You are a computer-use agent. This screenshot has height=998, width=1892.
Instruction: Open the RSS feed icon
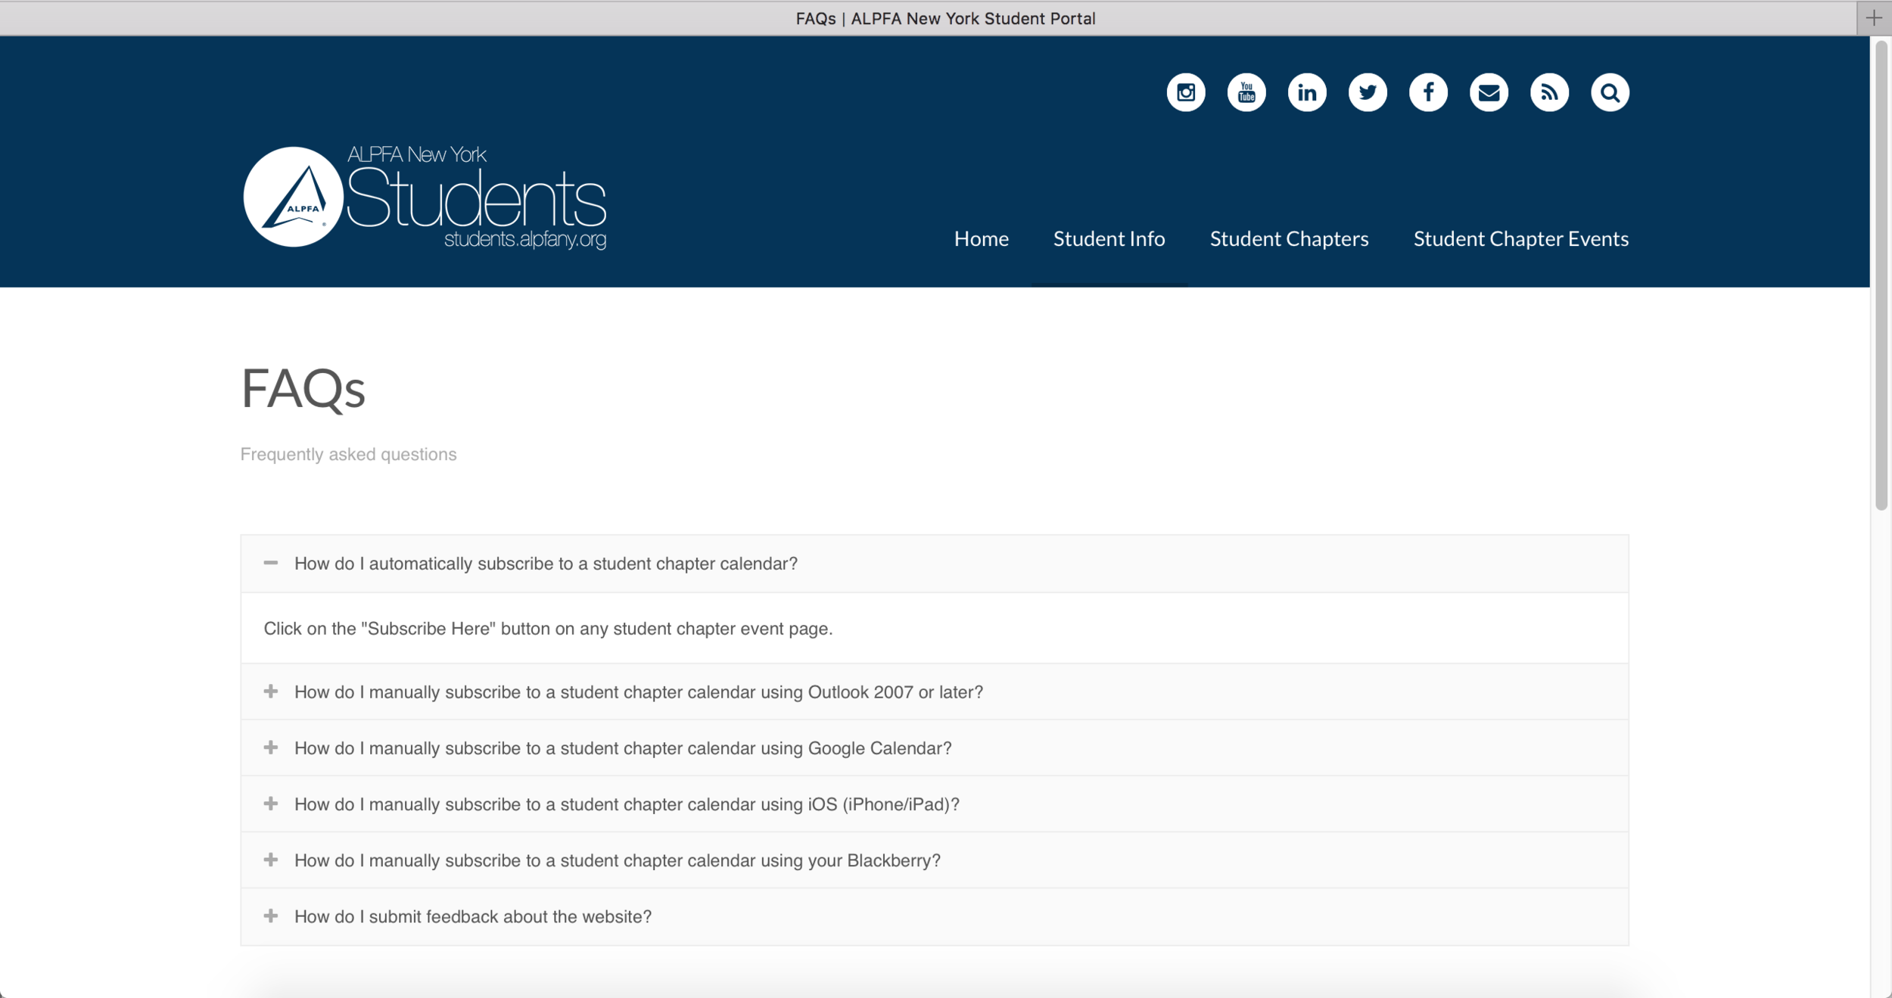coord(1550,92)
